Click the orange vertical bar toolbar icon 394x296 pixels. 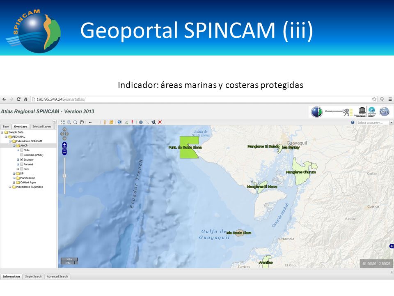(105, 123)
